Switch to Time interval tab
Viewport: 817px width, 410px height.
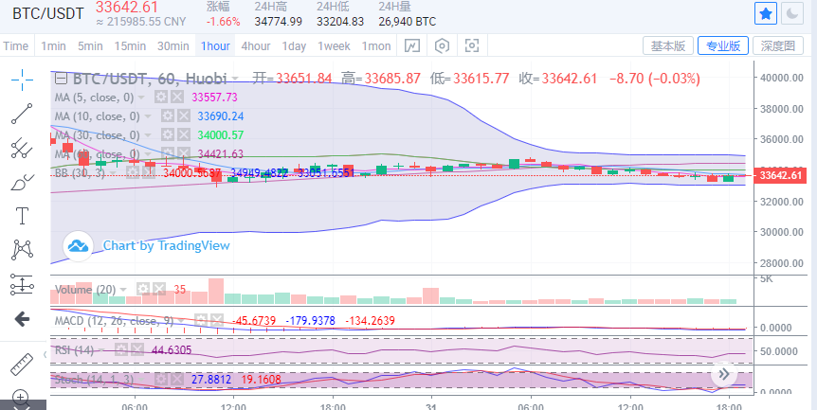15,45
